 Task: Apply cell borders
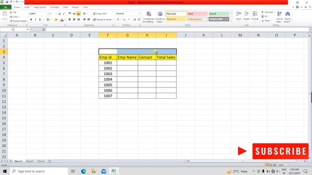pyautogui.click(x=48, y=19)
